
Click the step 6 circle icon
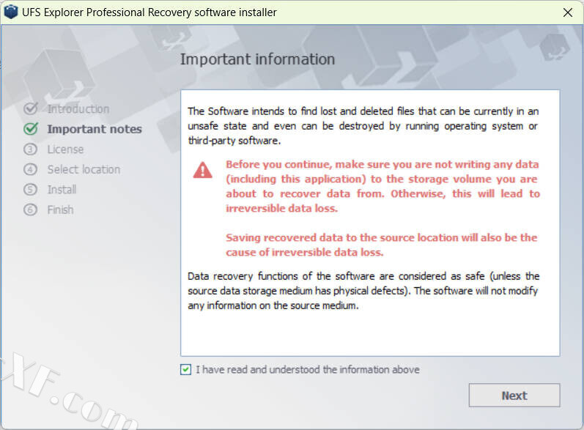coord(31,210)
